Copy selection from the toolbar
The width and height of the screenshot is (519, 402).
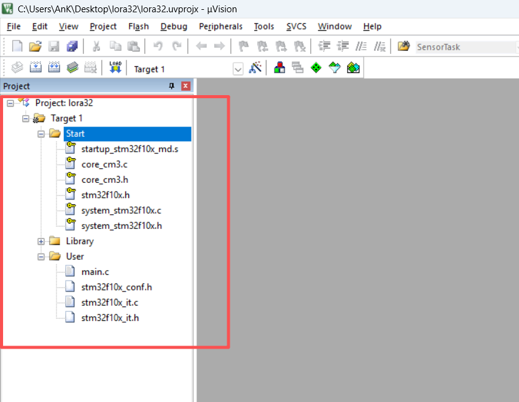tap(115, 46)
